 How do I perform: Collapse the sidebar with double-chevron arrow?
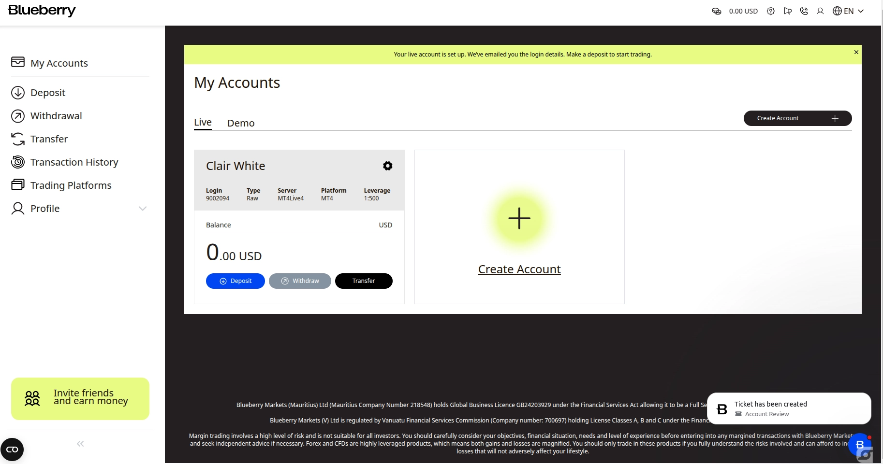tap(80, 444)
